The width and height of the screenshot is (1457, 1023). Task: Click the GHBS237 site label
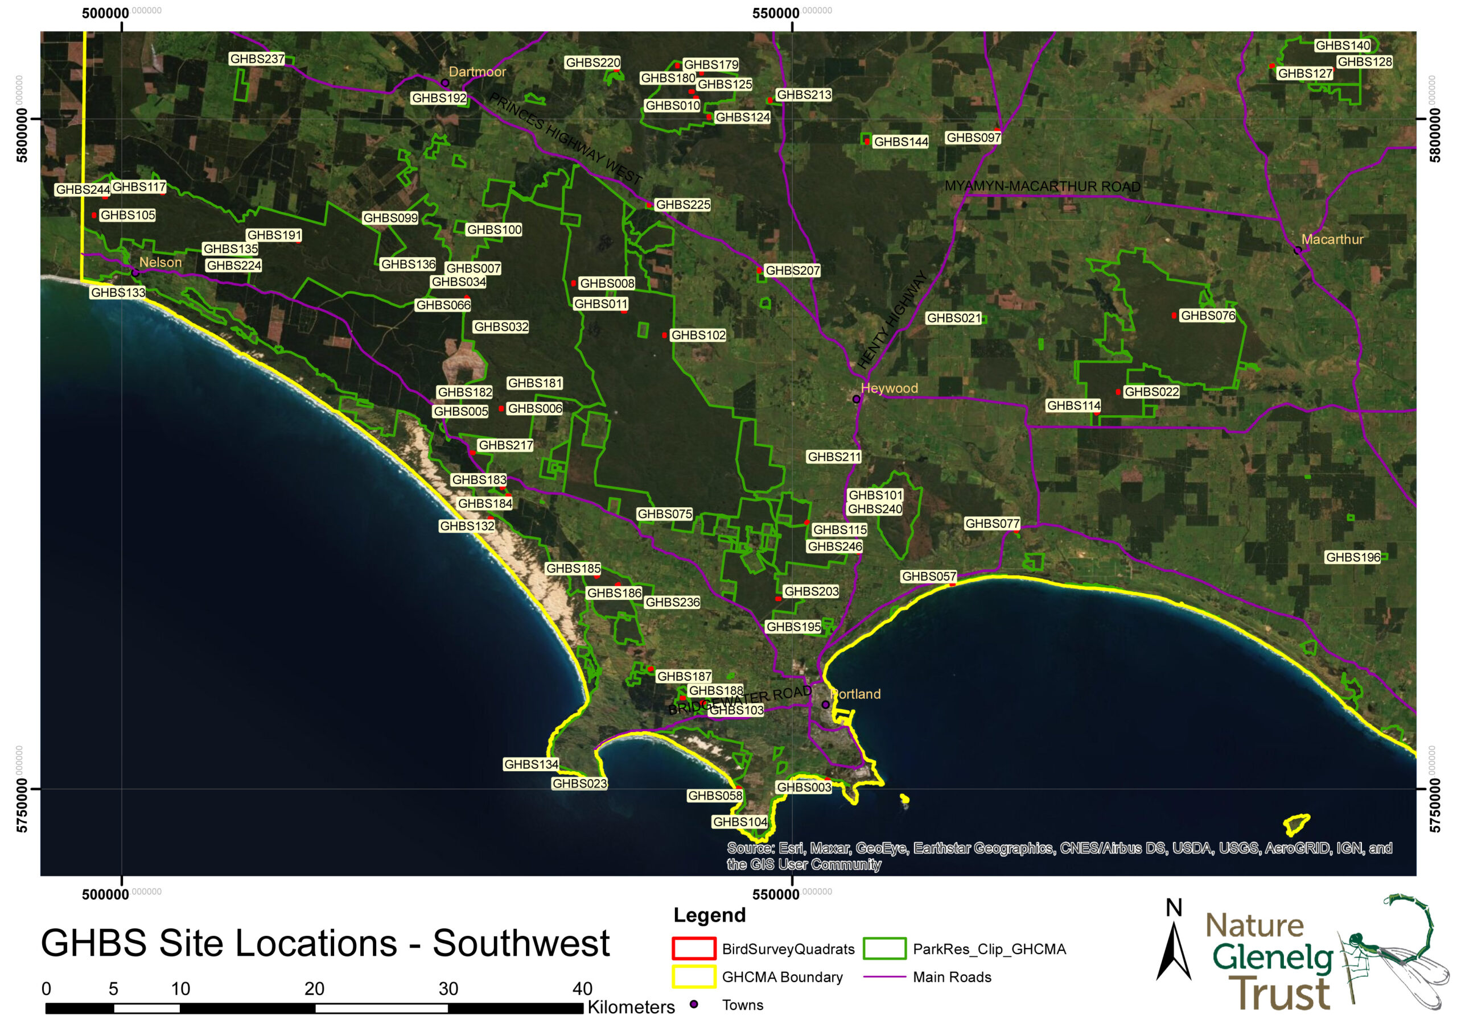pyautogui.click(x=257, y=59)
